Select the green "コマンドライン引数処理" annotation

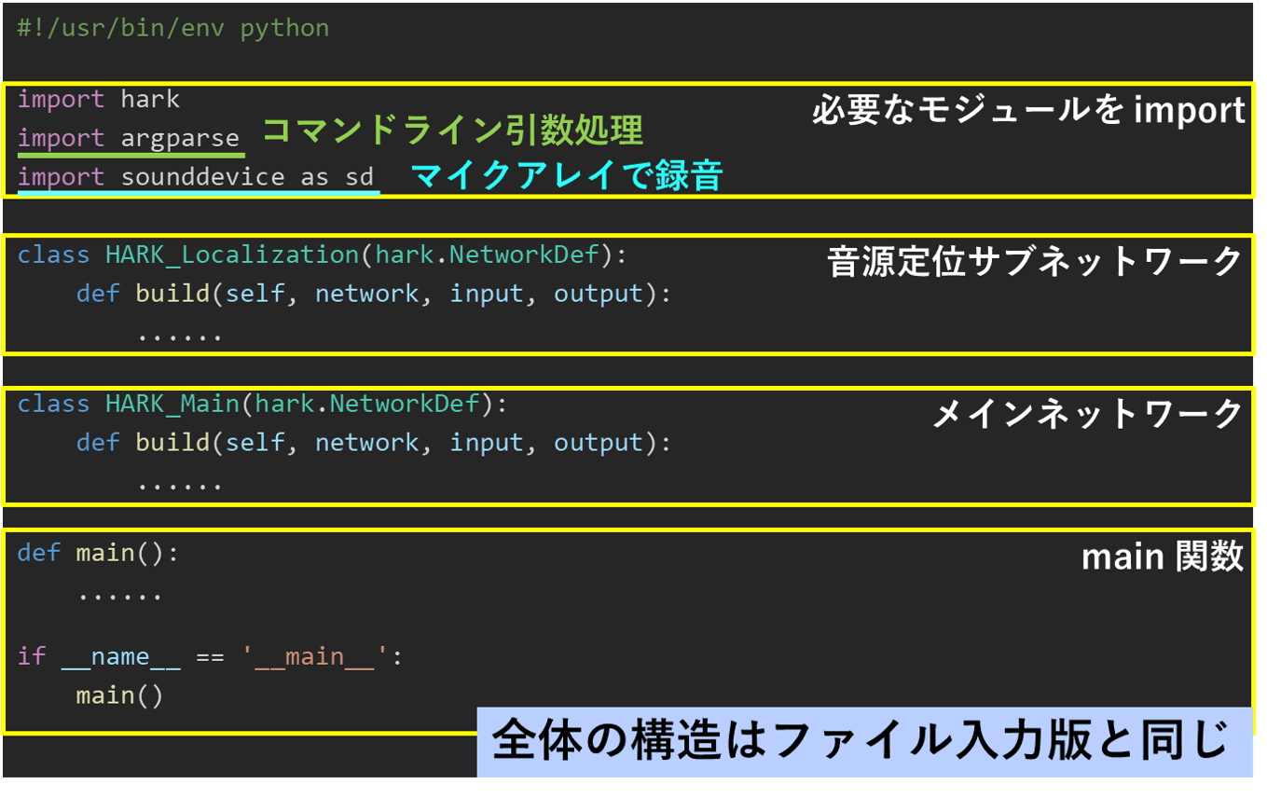[452, 131]
